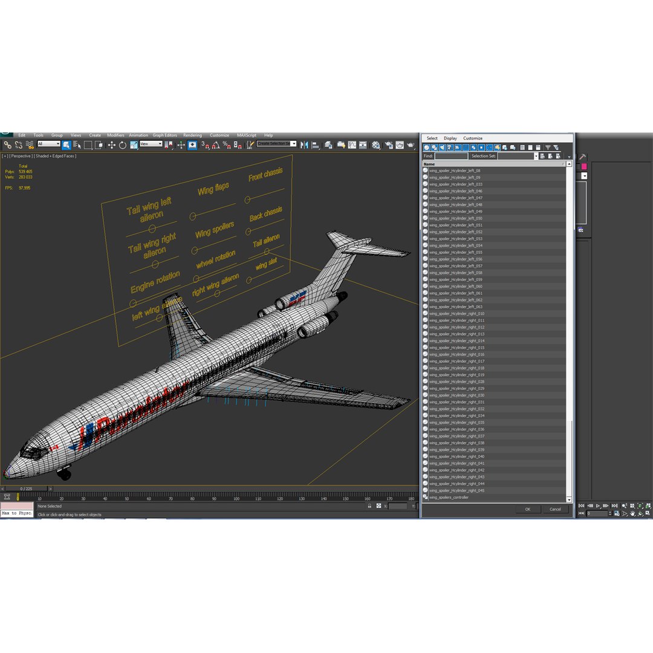Open Customize menu in scene dialog
Screen dimensions: 653x653
pyautogui.click(x=473, y=138)
